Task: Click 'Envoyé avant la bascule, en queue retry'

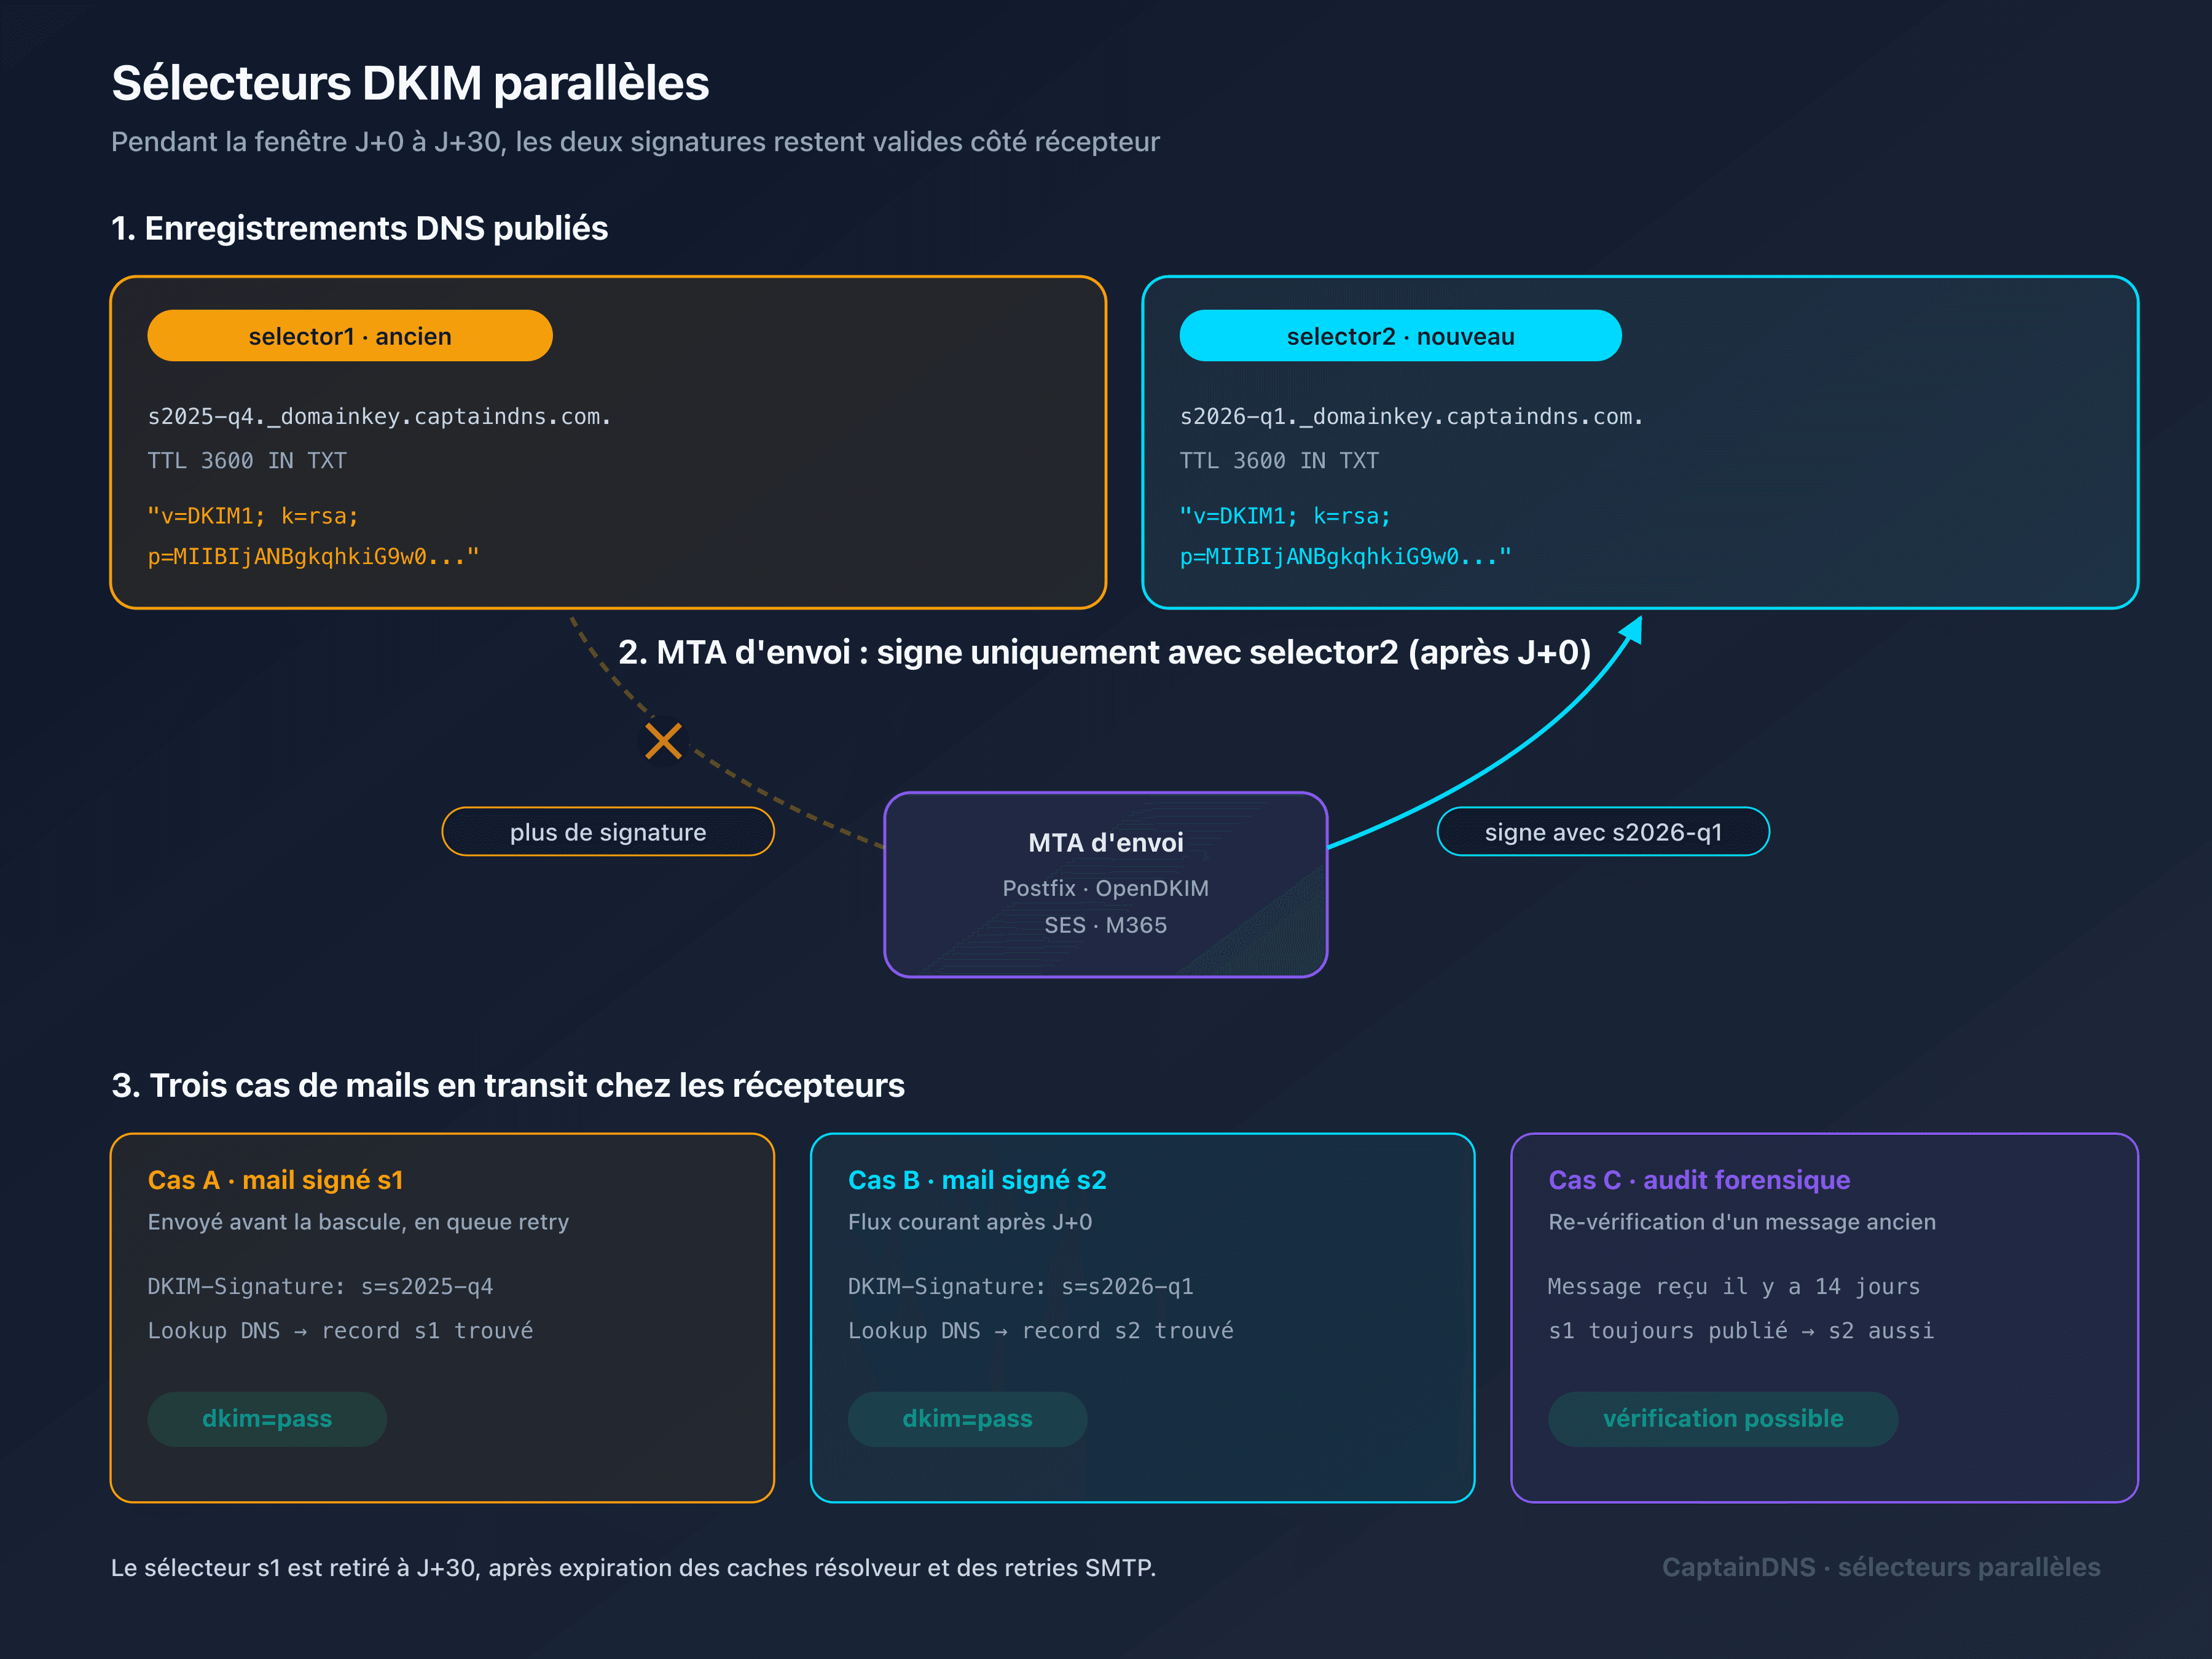Action: pyautogui.click(x=358, y=1222)
